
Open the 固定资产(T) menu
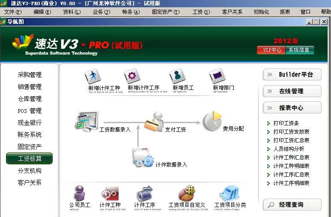click(165, 12)
